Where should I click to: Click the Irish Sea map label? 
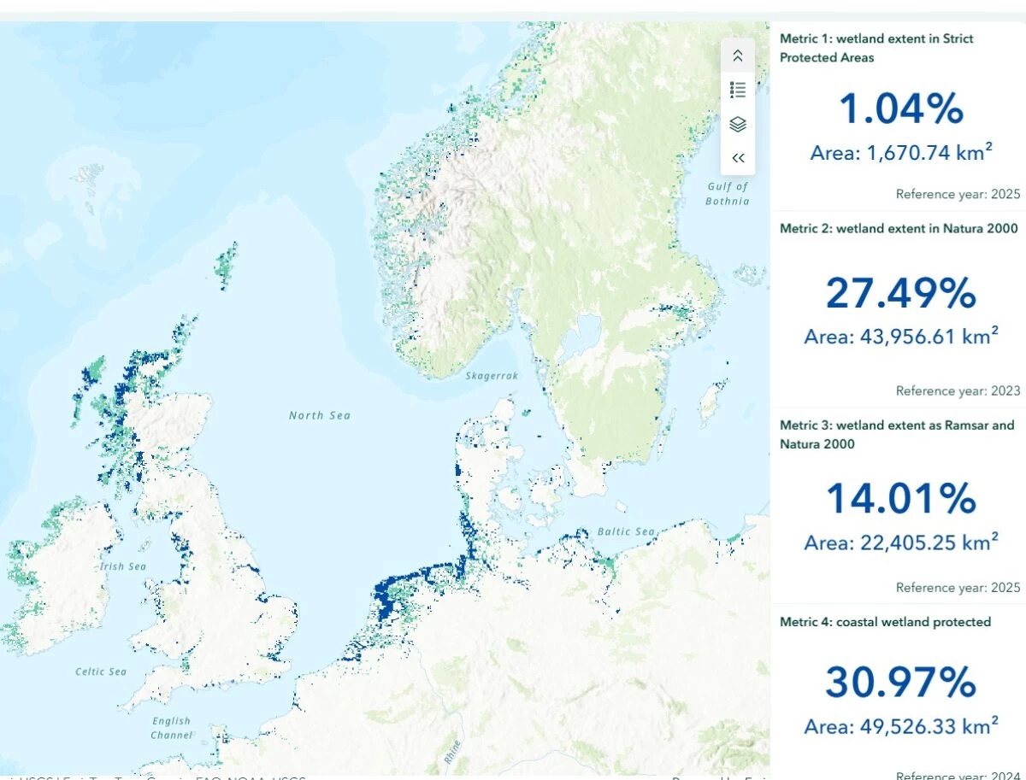coord(123,566)
